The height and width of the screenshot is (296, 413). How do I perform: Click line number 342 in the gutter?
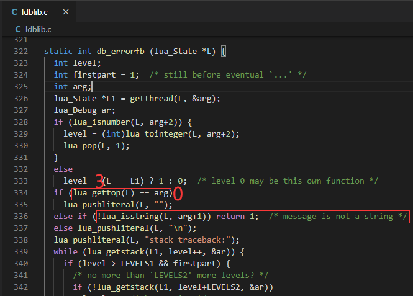(21, 287)
